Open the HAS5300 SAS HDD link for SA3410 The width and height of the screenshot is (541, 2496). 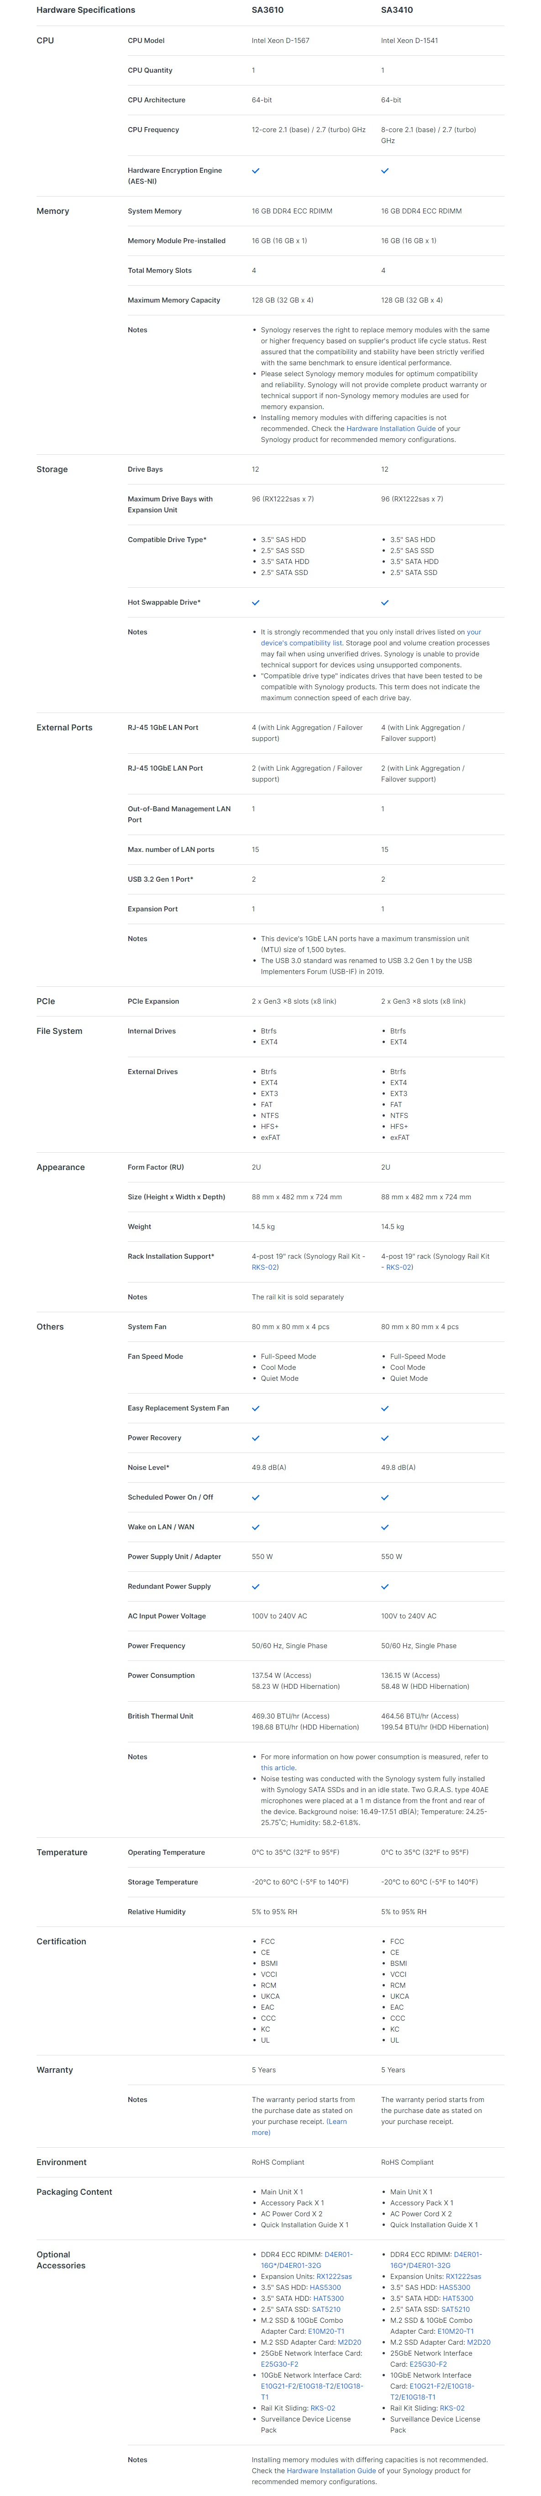tap(455, 2287)
